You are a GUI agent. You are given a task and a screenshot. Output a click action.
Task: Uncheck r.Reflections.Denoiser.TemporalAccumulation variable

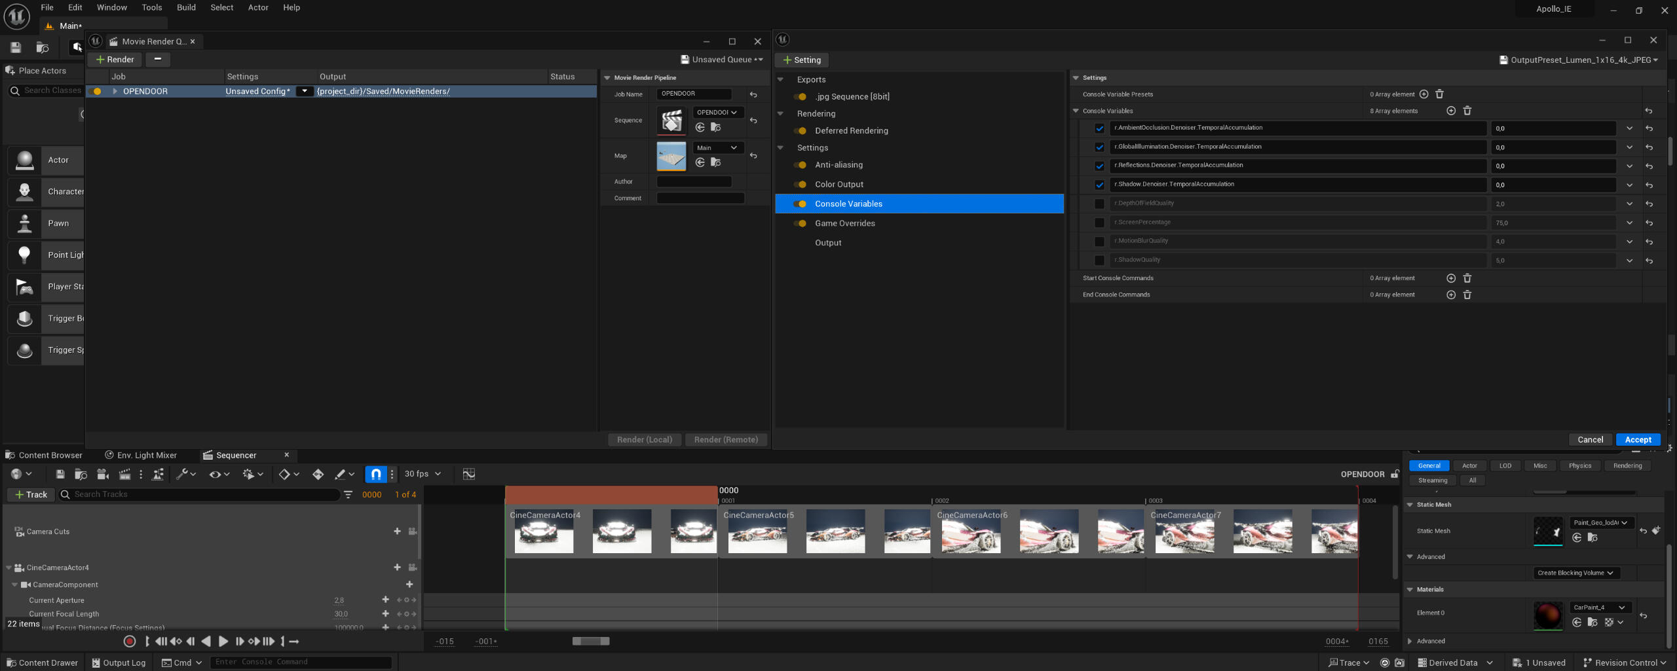point(1099,166)
